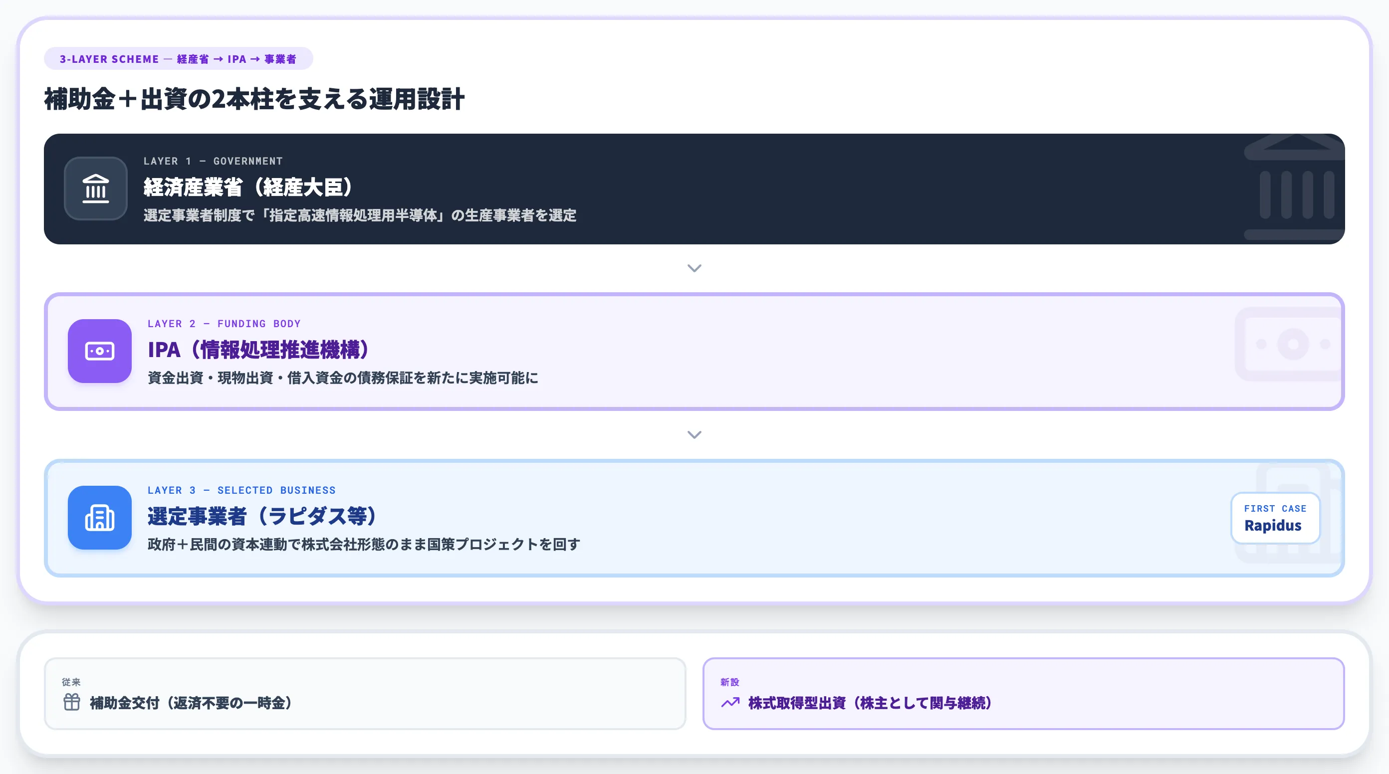This screenshot has height=774, width=1389.
Task: Click the government building icon in Layer 1
Action: [95, 188]
